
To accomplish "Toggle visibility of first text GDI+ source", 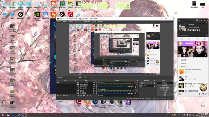I will pyautogui.click(x=94, y=87).
